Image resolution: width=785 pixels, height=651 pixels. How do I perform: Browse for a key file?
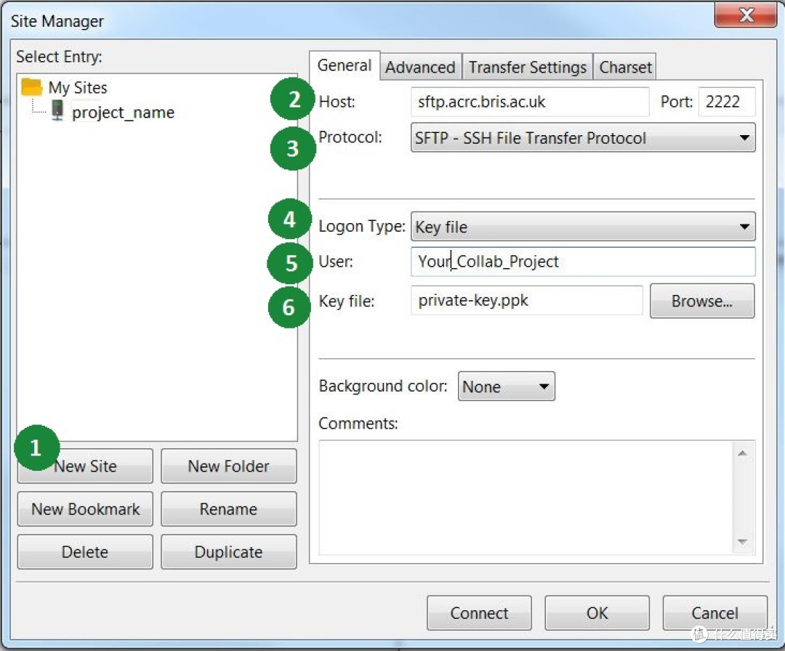pyautogui.click(x=702, y=301)
